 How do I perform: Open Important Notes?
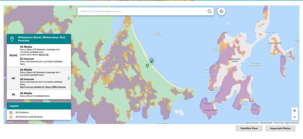[x=280, y=128]
